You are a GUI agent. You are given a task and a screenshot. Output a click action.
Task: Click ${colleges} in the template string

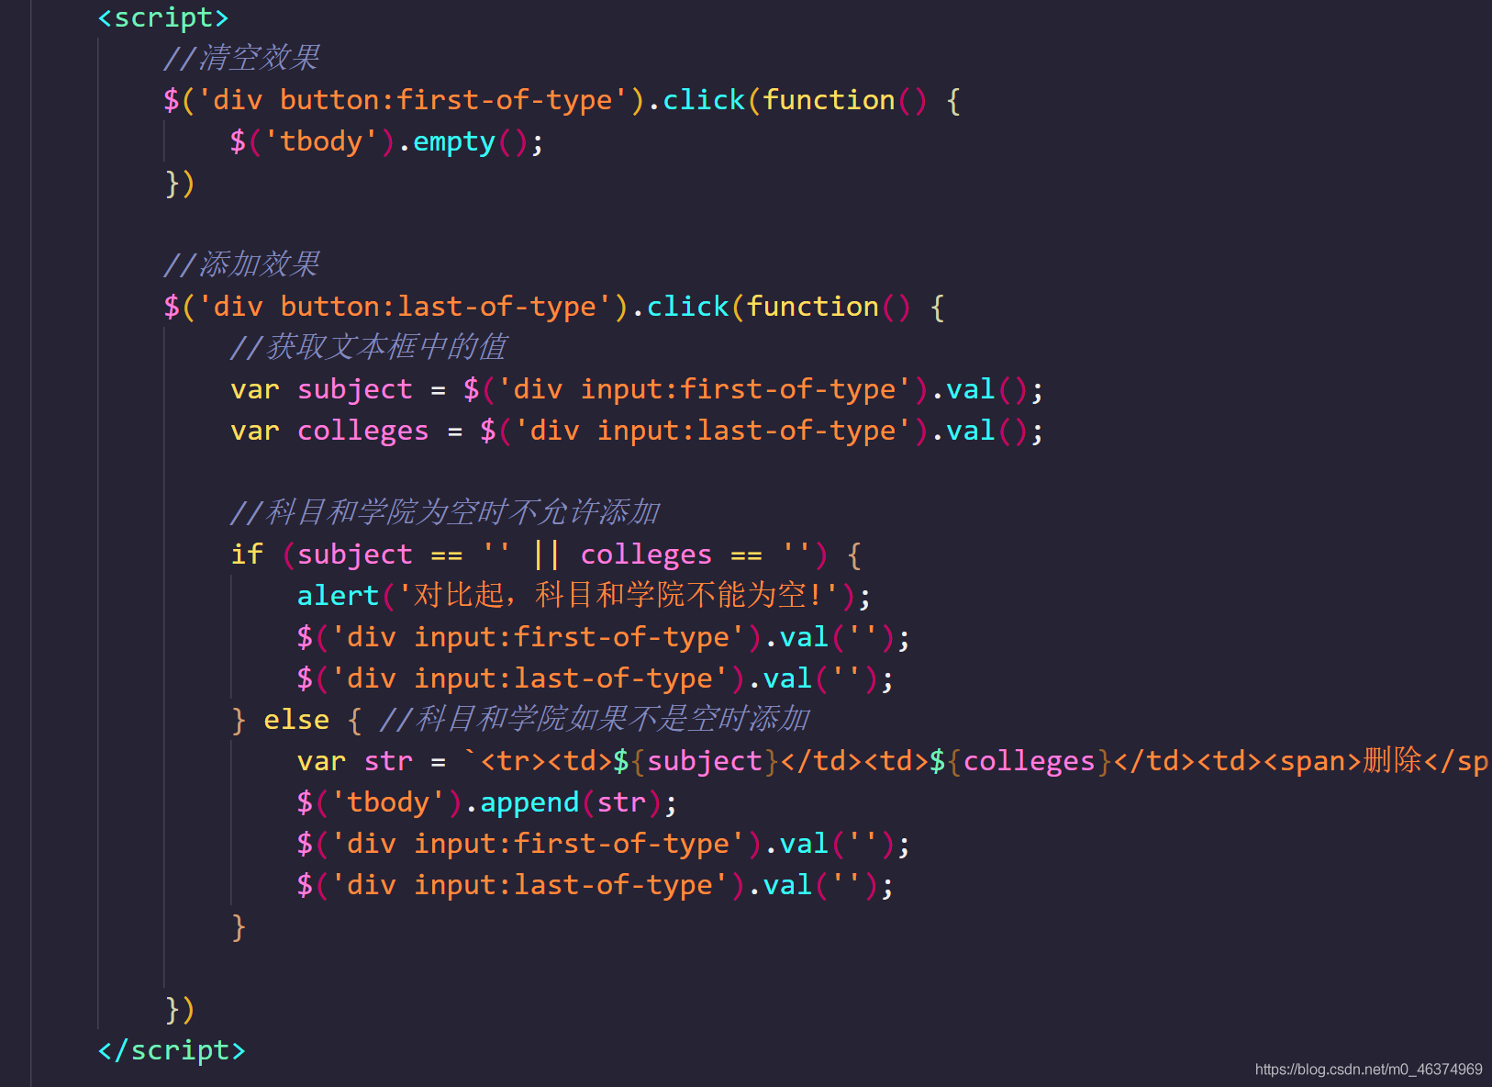1020,761
